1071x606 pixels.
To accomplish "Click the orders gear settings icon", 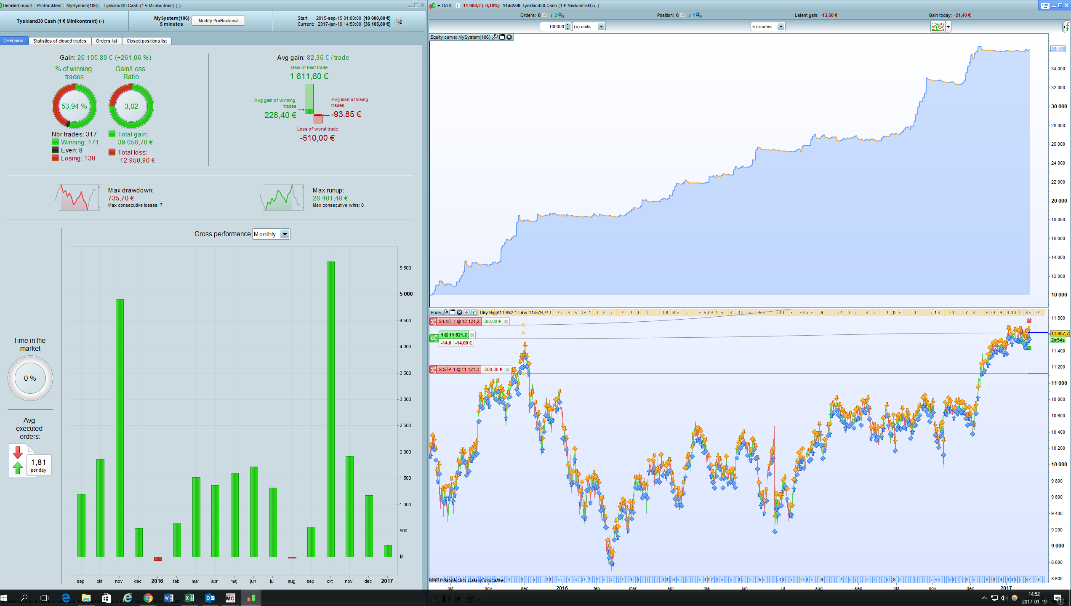I will click(561, 15).
